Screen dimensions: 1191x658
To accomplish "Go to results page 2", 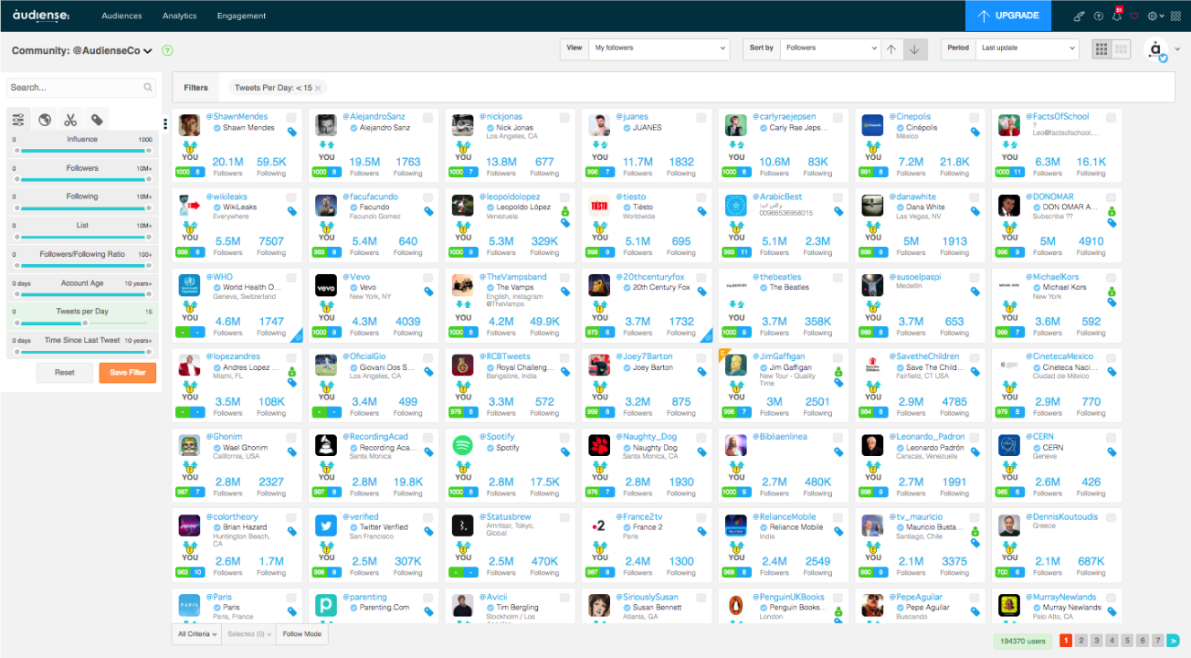I will [x=1081, y=641].
